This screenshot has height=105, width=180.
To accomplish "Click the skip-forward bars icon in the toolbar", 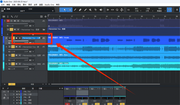I will click(x=108, y=10).
